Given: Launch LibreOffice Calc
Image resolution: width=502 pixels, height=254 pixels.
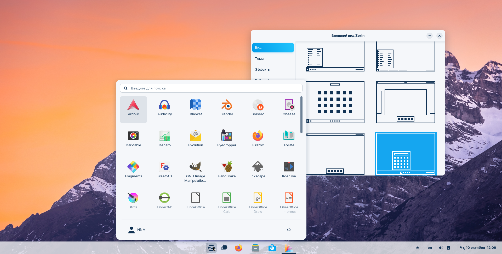Looking at the screenshot, I should tap(227, 203).
